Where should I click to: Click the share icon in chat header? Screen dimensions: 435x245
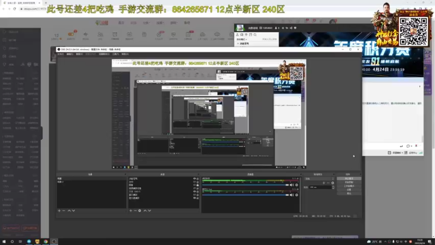coord(291,28)
